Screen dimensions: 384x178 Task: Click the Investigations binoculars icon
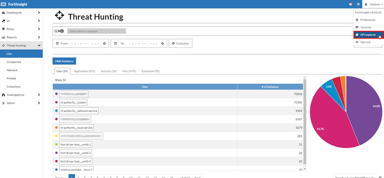(x=3, y=95)
